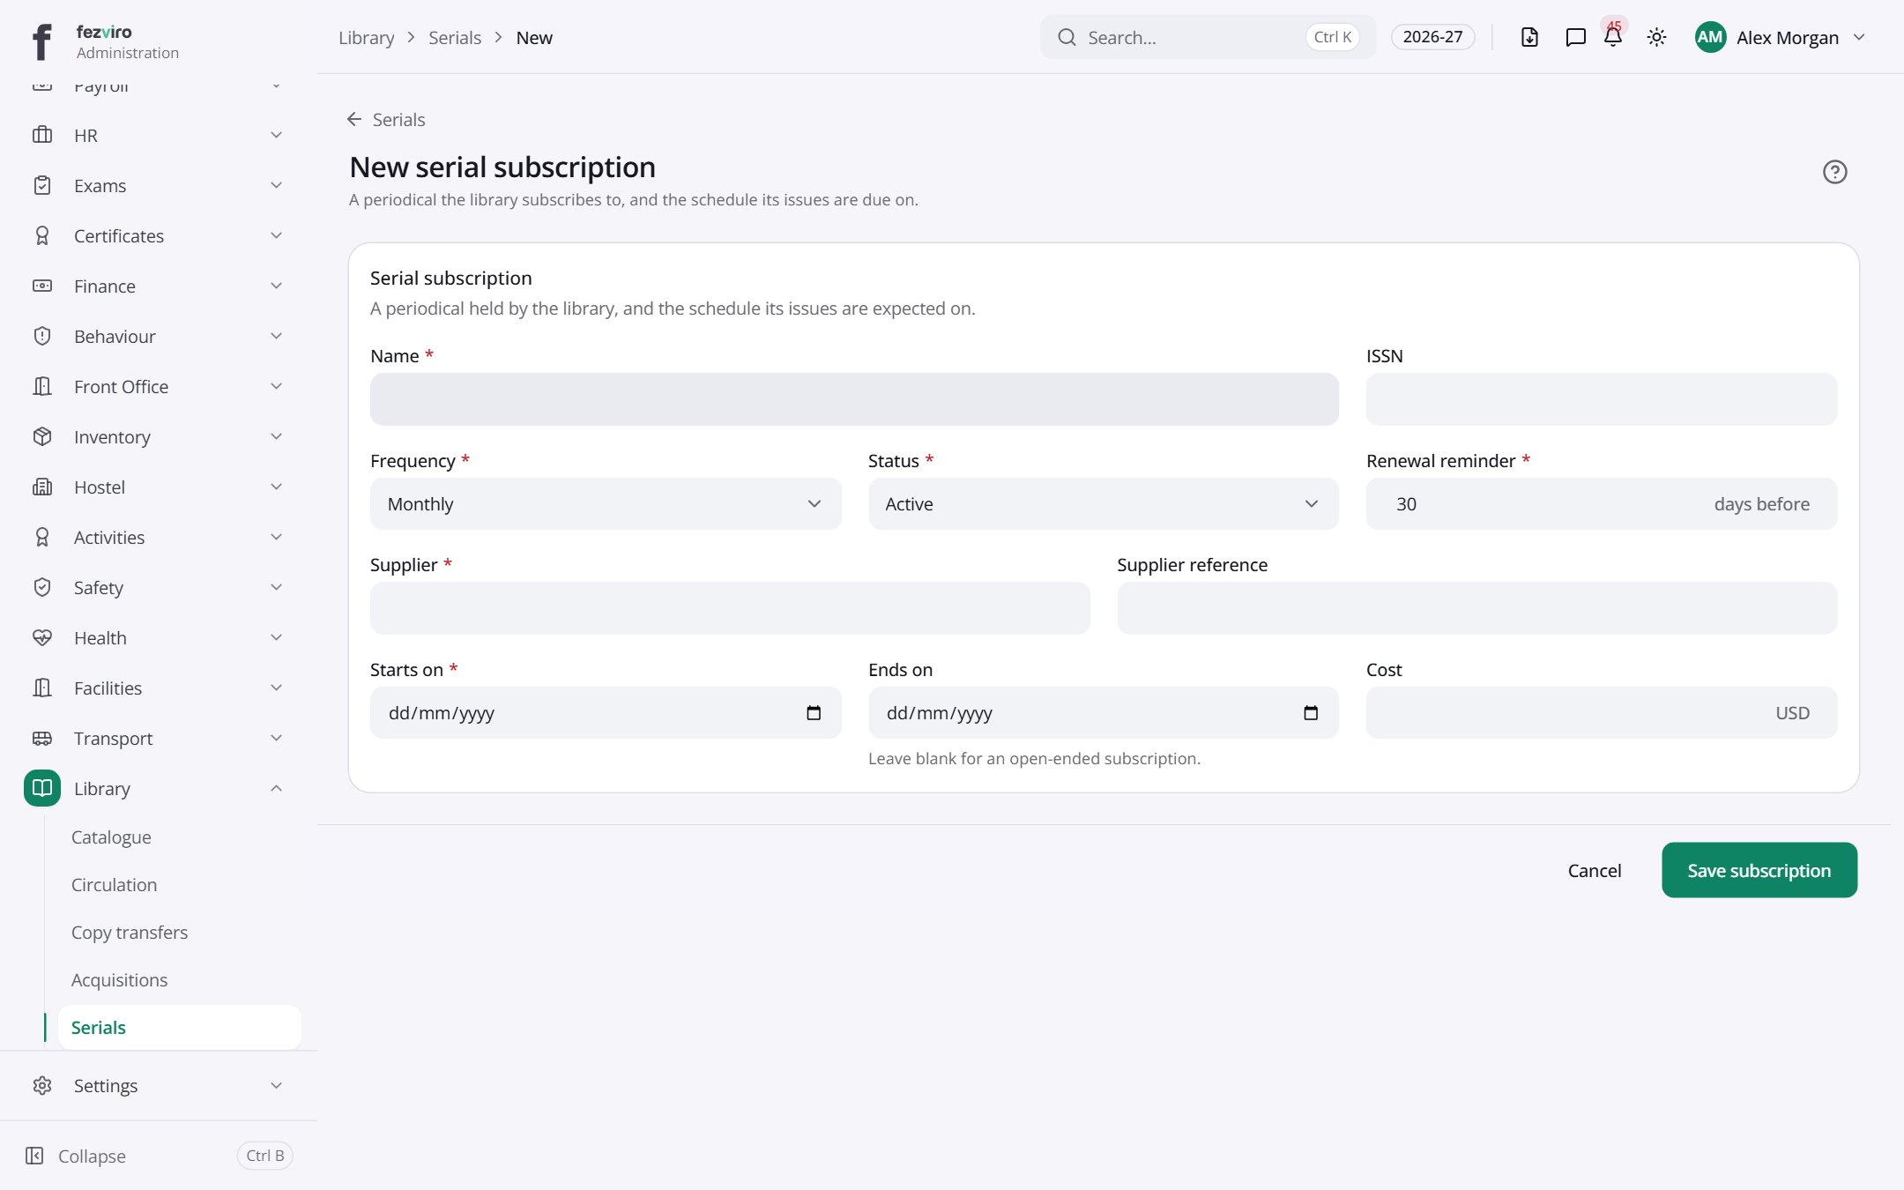
Task: Open the Status dropdown showing Active
Action: click(1103, 504)
